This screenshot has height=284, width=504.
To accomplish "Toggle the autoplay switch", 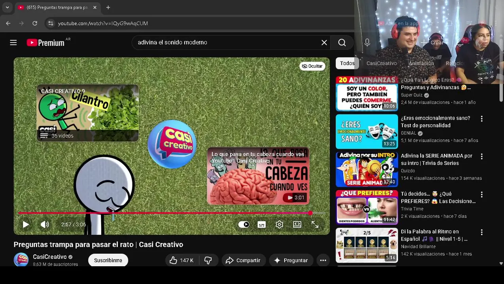I will click(244, 224).
